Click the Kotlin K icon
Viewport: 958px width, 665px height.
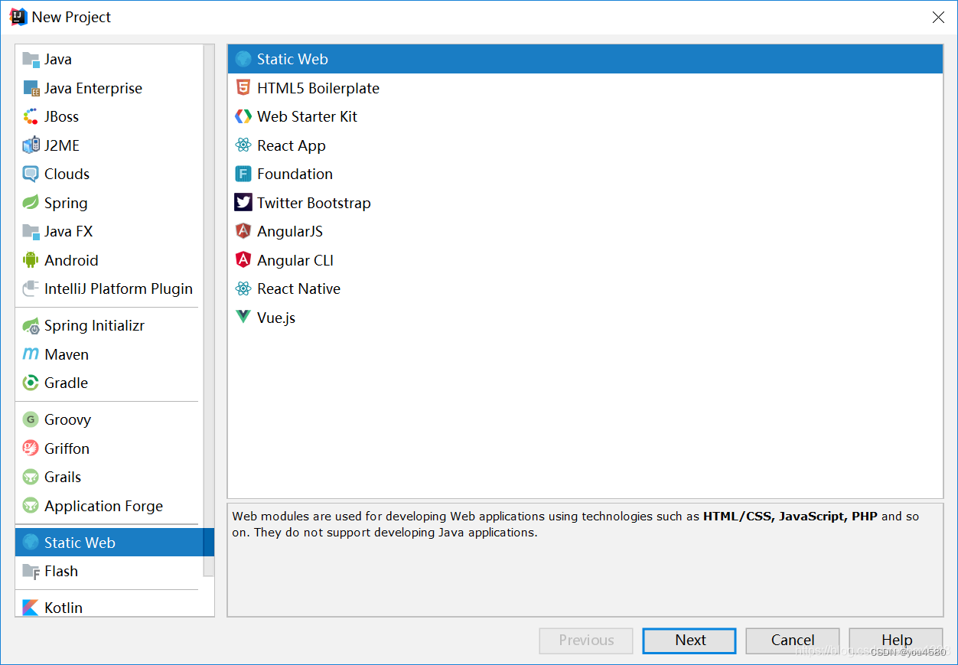[31, 608]
